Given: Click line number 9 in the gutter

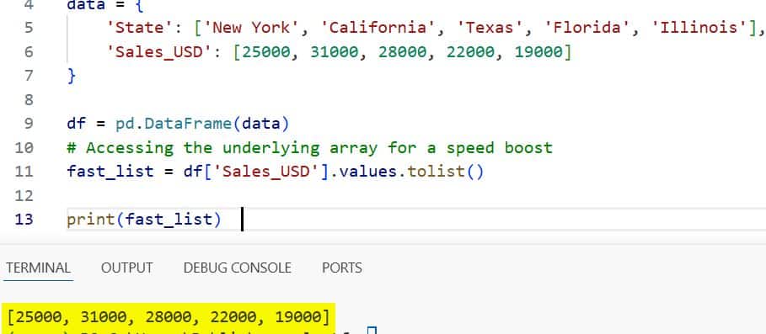Looking at the screenshot, I should point(29,123).
